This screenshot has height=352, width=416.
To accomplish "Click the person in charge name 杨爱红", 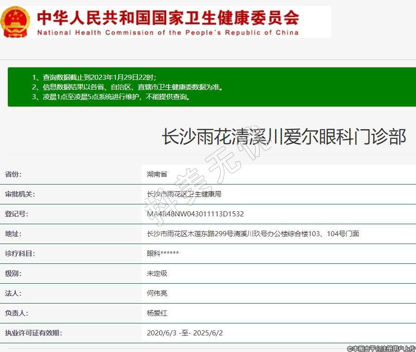I will tap(157, 313).
